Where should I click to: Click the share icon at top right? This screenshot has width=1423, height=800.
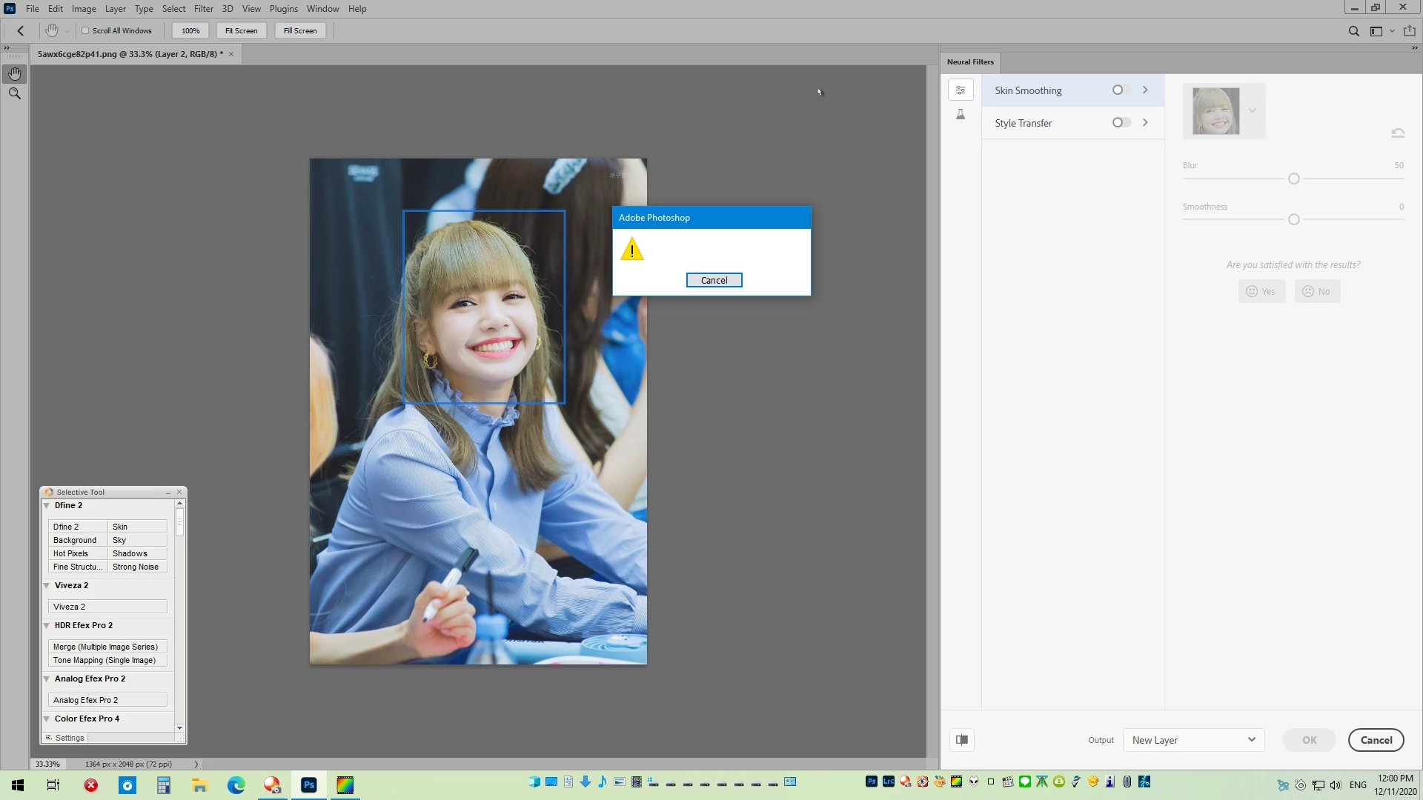pos(1410,31)
